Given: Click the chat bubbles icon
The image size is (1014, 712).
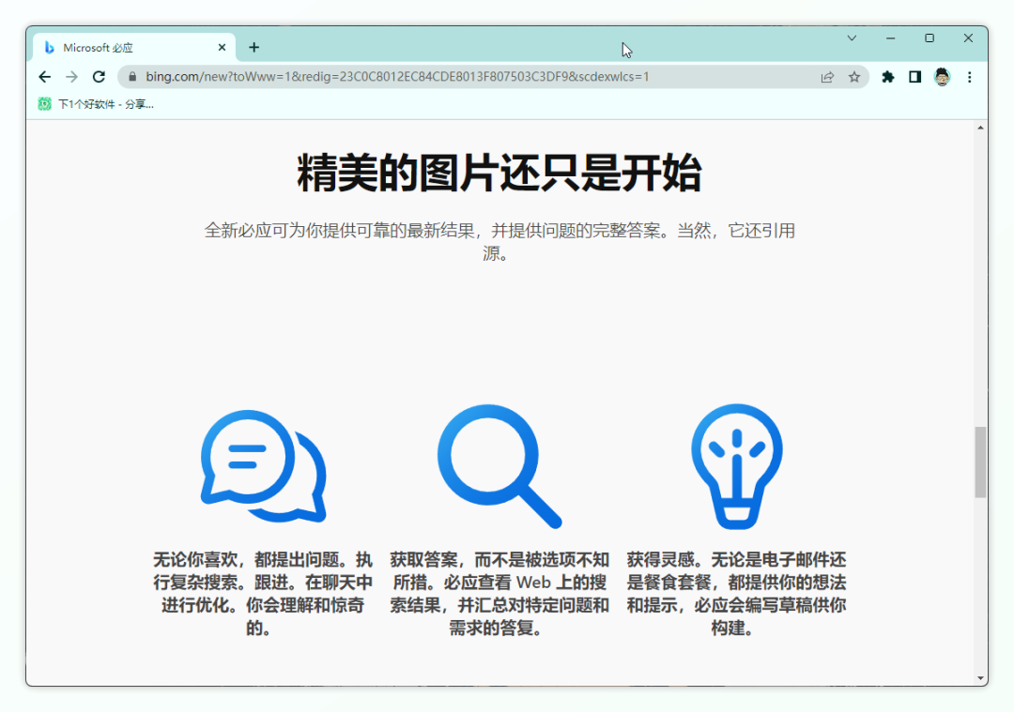Looking at the screenshot, I should [262, 466].
